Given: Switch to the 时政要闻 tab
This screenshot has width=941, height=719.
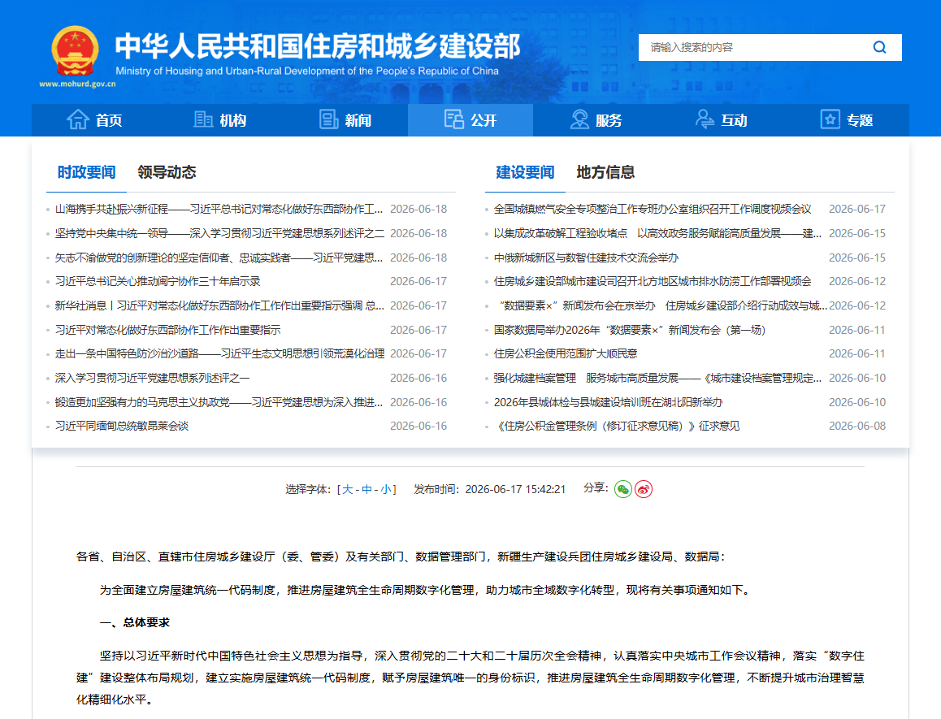Looking at the screenshot, I should (x=86, y=172).
